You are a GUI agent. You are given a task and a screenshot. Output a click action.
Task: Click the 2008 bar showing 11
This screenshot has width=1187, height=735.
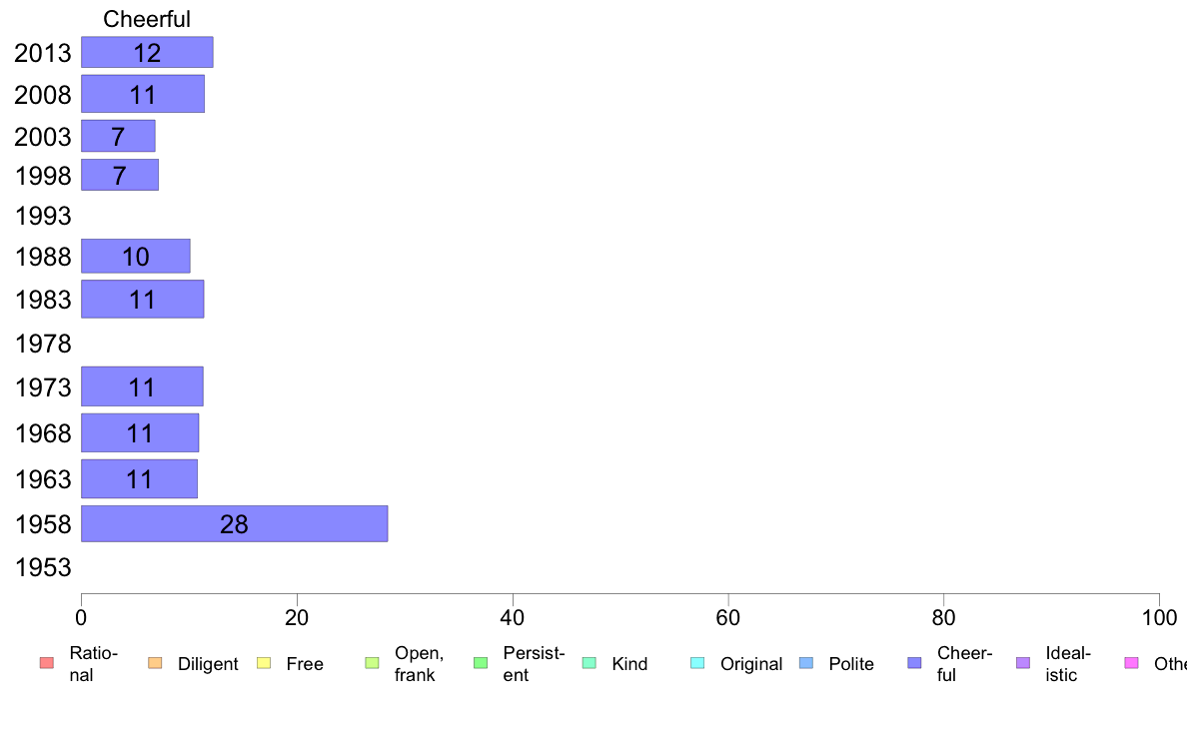143,94
